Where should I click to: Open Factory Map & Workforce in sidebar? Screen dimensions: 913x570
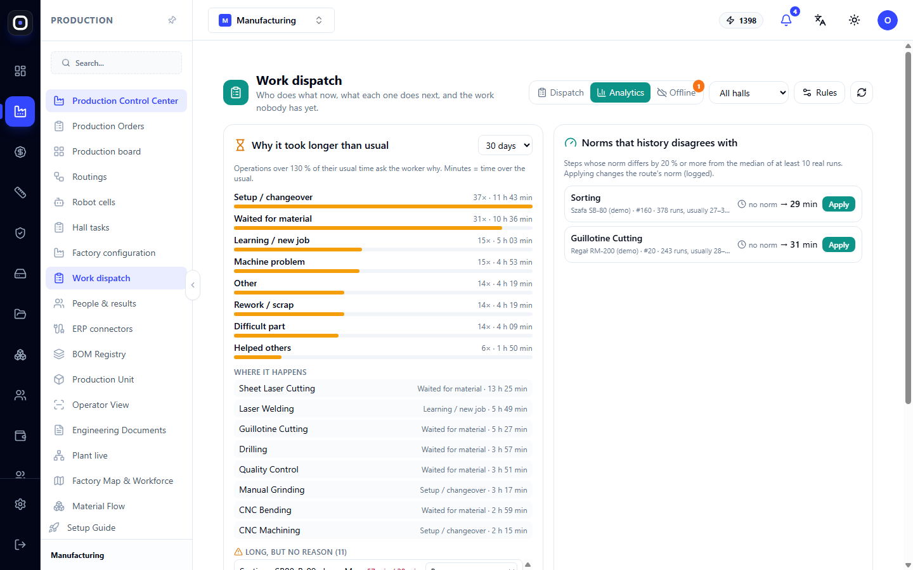116,481
